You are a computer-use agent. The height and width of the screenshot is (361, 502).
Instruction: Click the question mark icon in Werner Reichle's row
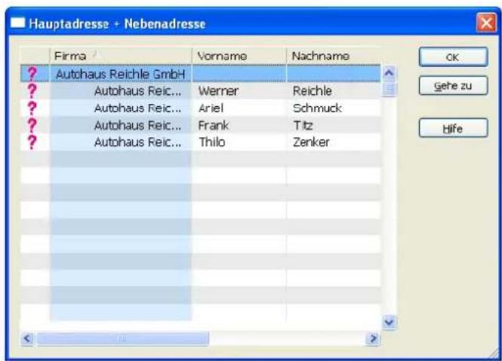(x=32, y=90)
